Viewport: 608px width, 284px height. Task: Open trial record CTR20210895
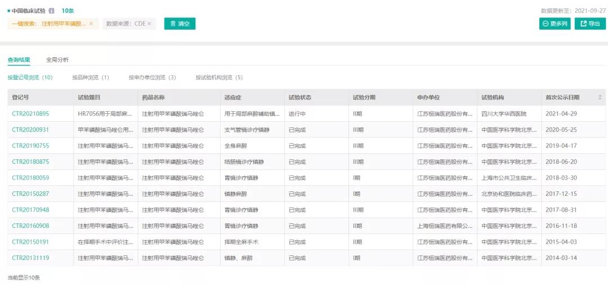coord(30,114)
